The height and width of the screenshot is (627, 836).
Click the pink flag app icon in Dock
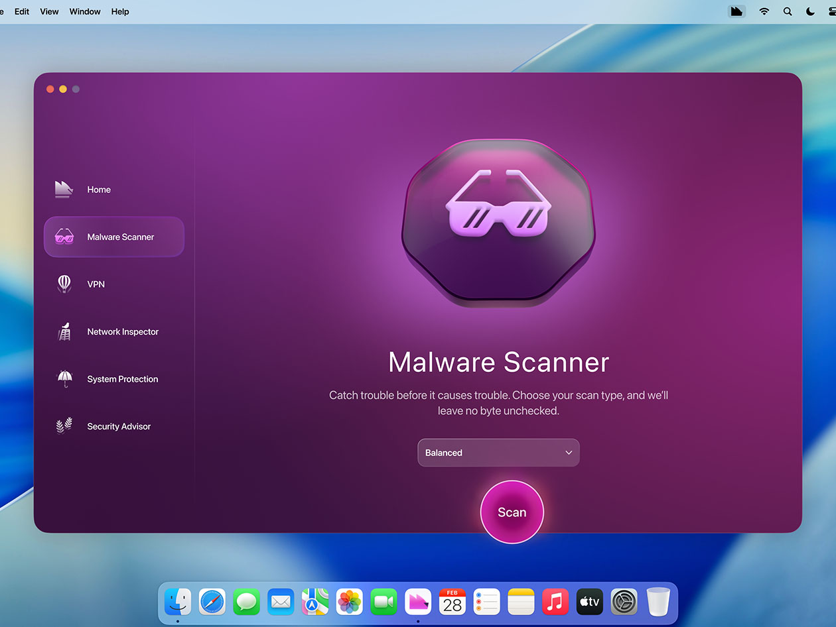click(417, 602)
